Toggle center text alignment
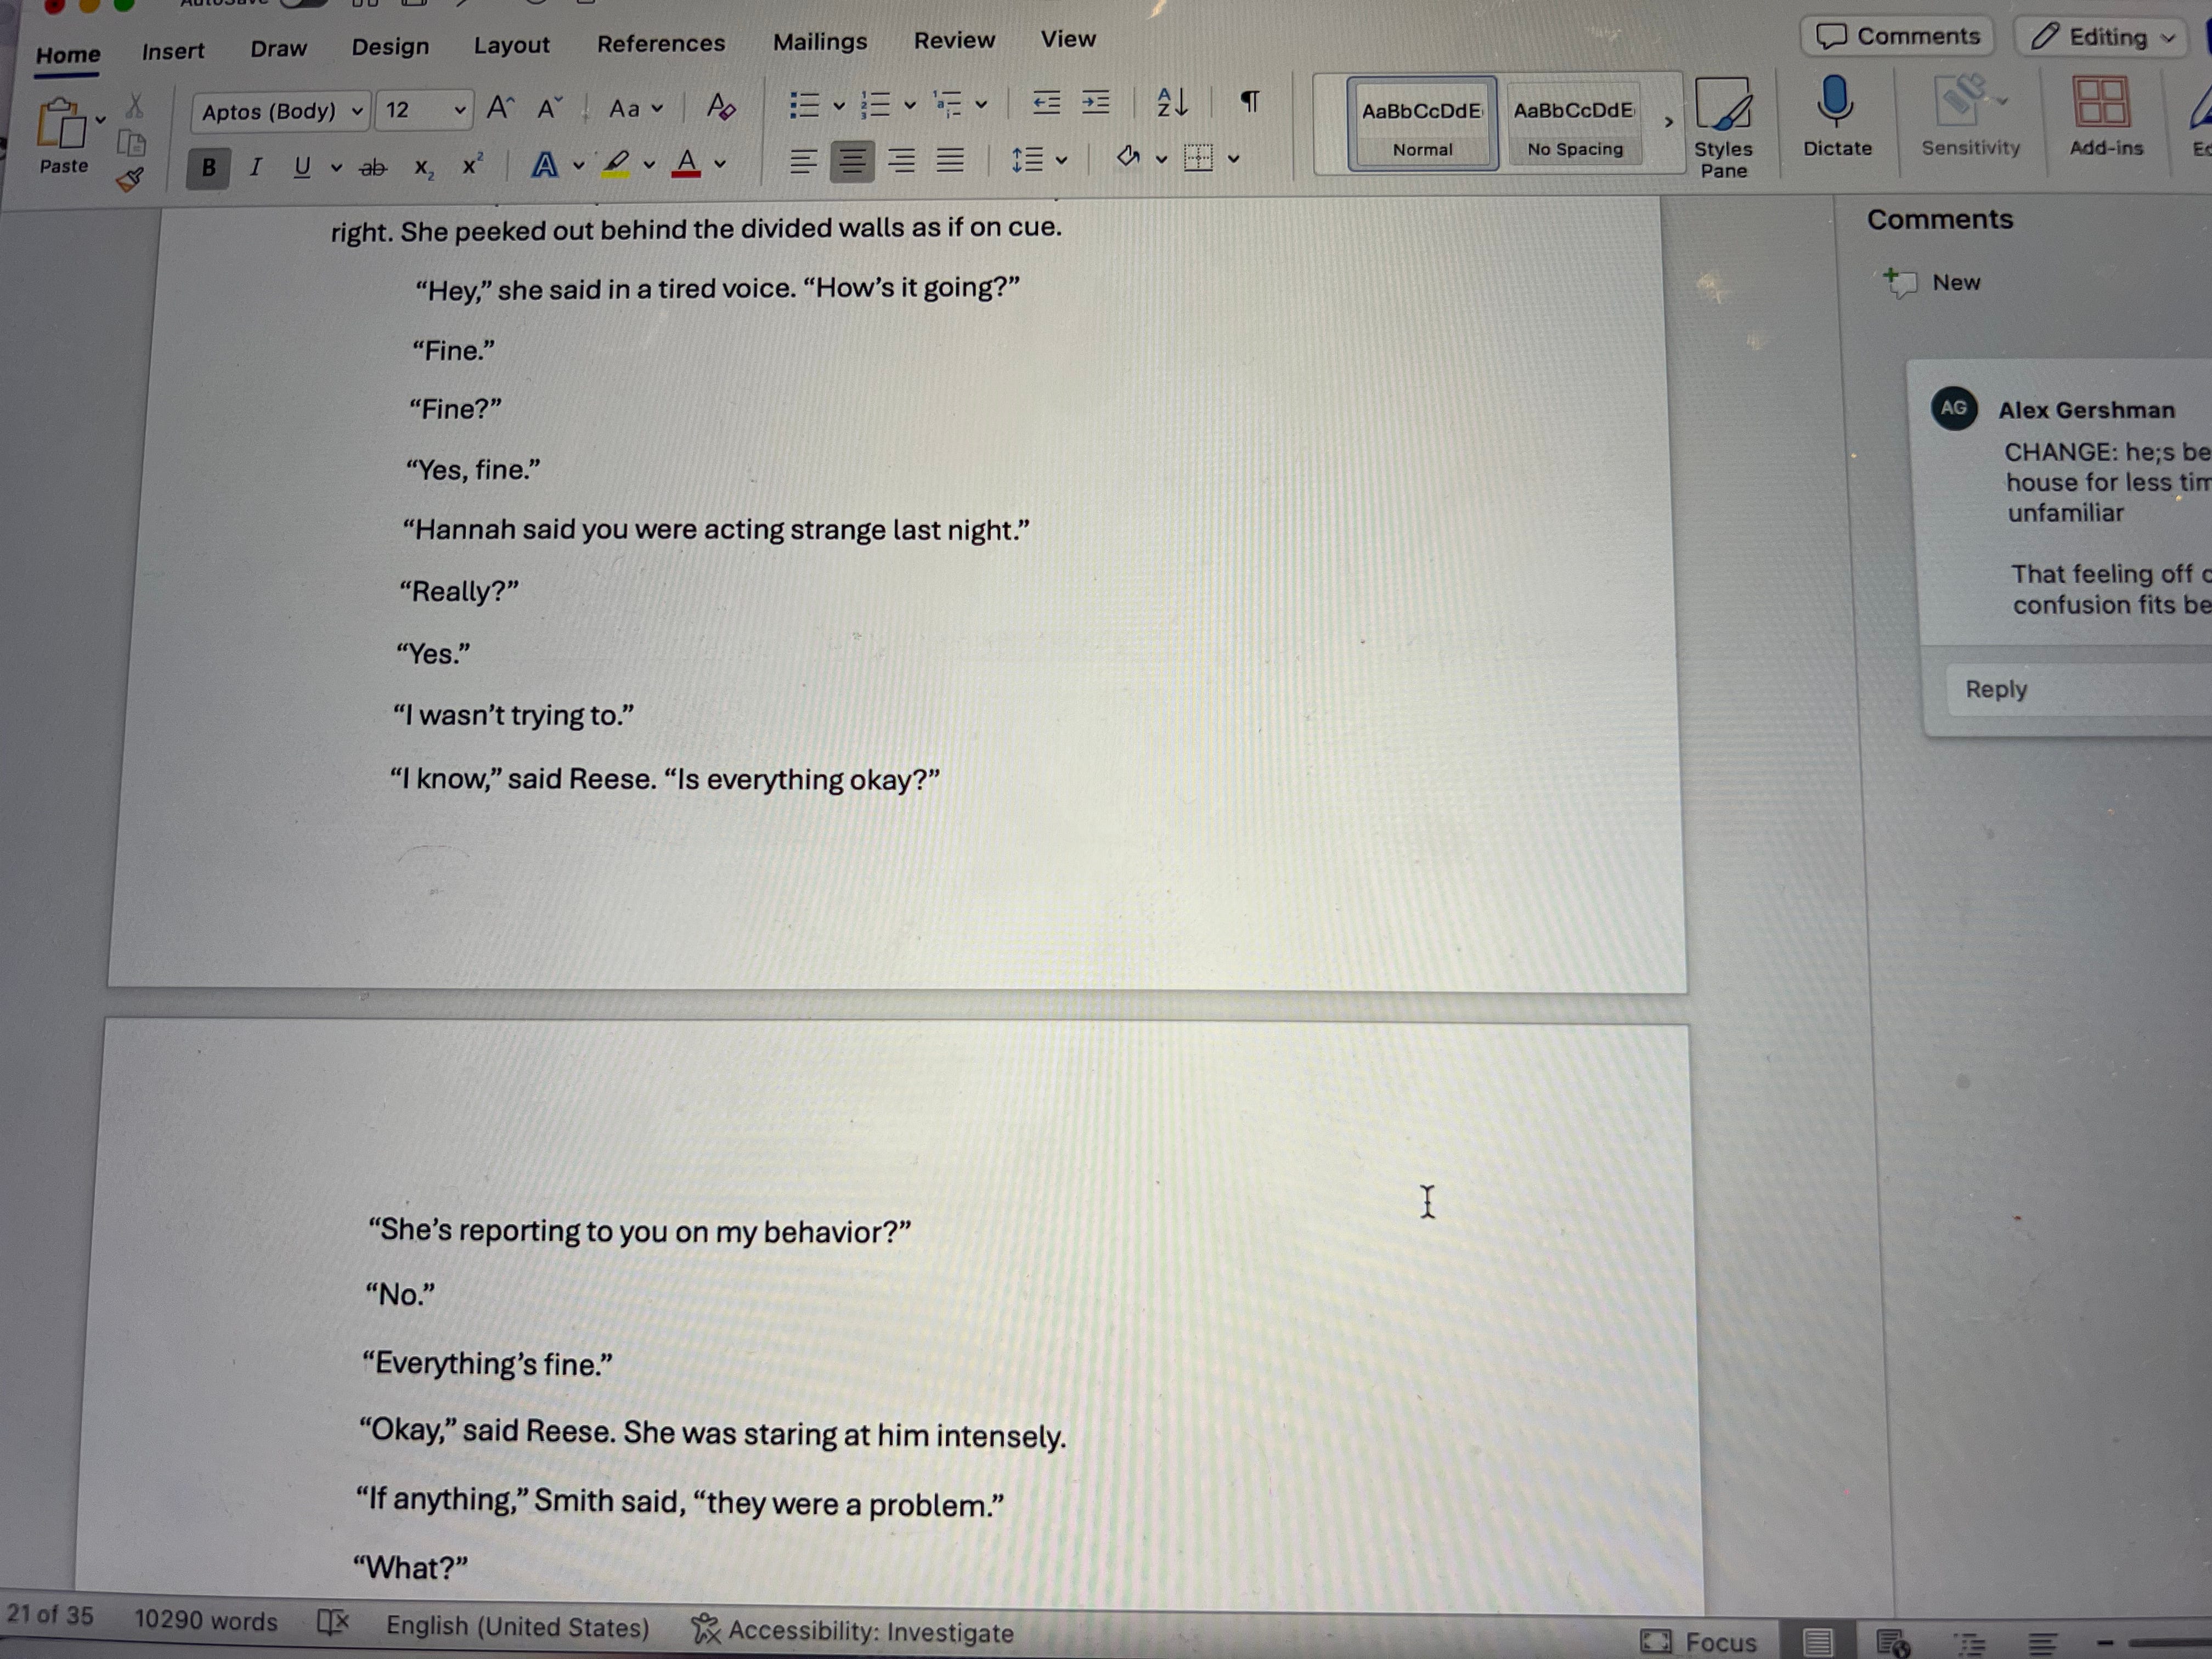Image resolution: width=2212 pixels, height=1659 pixels. (x=852, y=161)
